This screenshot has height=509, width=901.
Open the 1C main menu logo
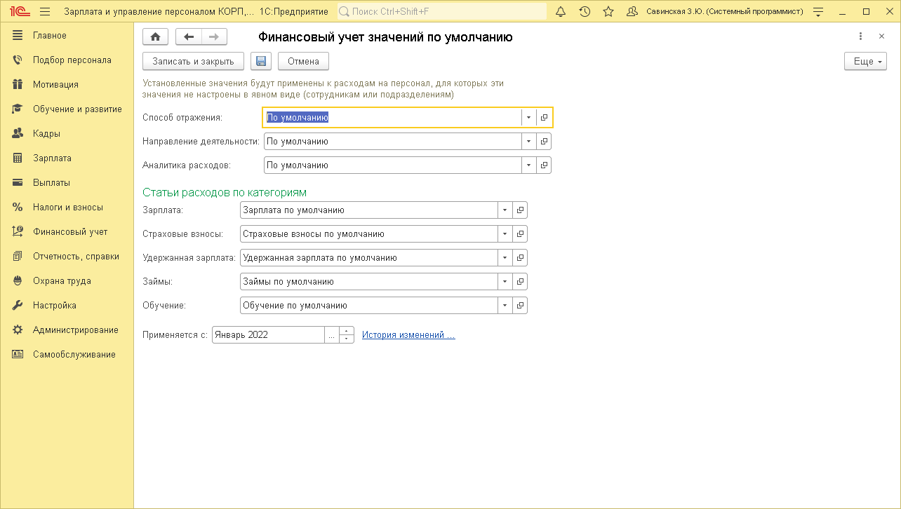pos(19,12)
